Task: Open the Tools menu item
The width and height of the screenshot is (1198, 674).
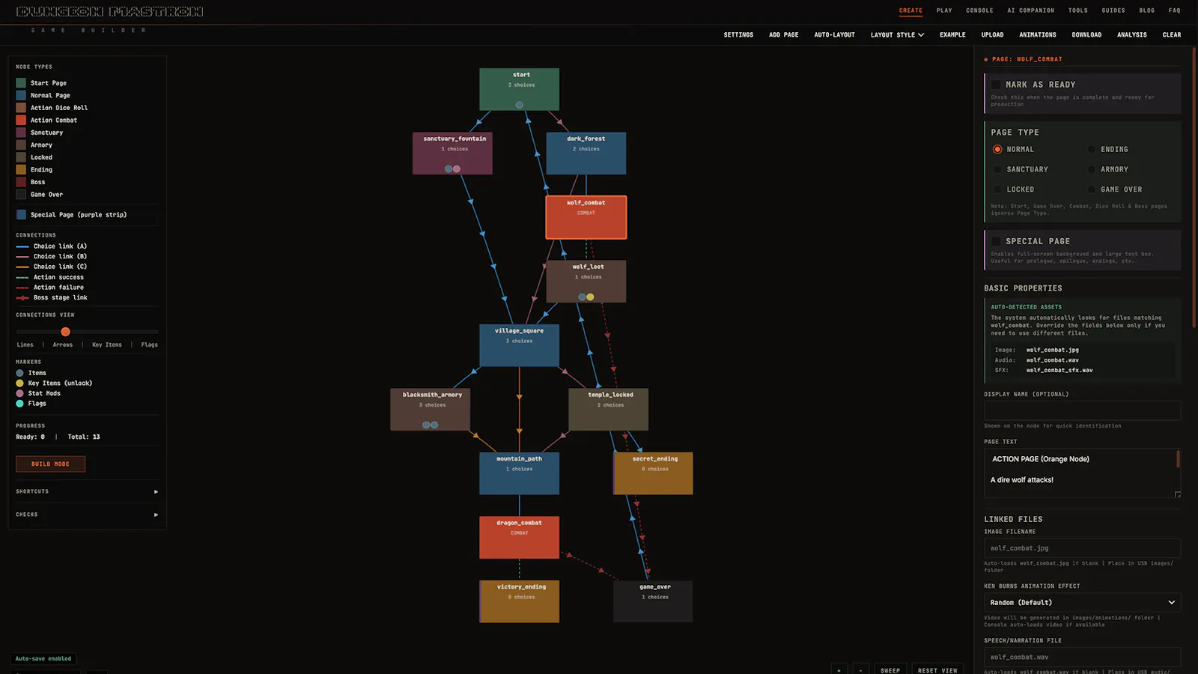Action: click(x=1078, y=10)
